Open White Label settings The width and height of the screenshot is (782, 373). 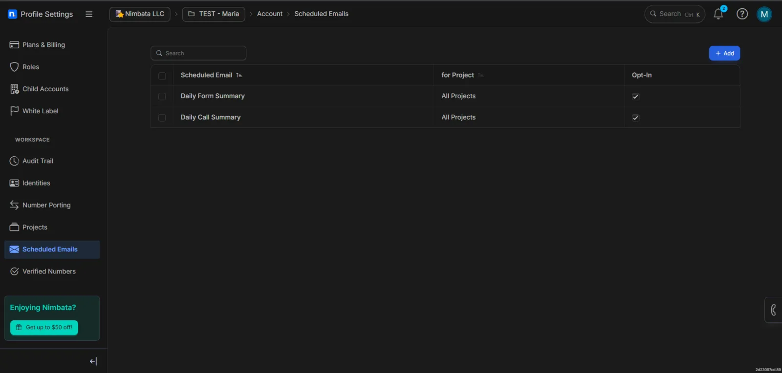(52, 111)
